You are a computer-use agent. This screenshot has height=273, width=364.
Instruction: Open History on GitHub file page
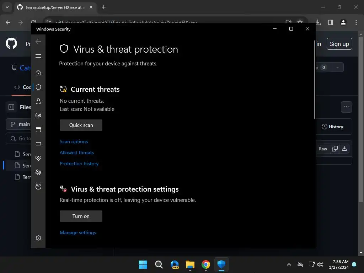click(x=332, y=127)
